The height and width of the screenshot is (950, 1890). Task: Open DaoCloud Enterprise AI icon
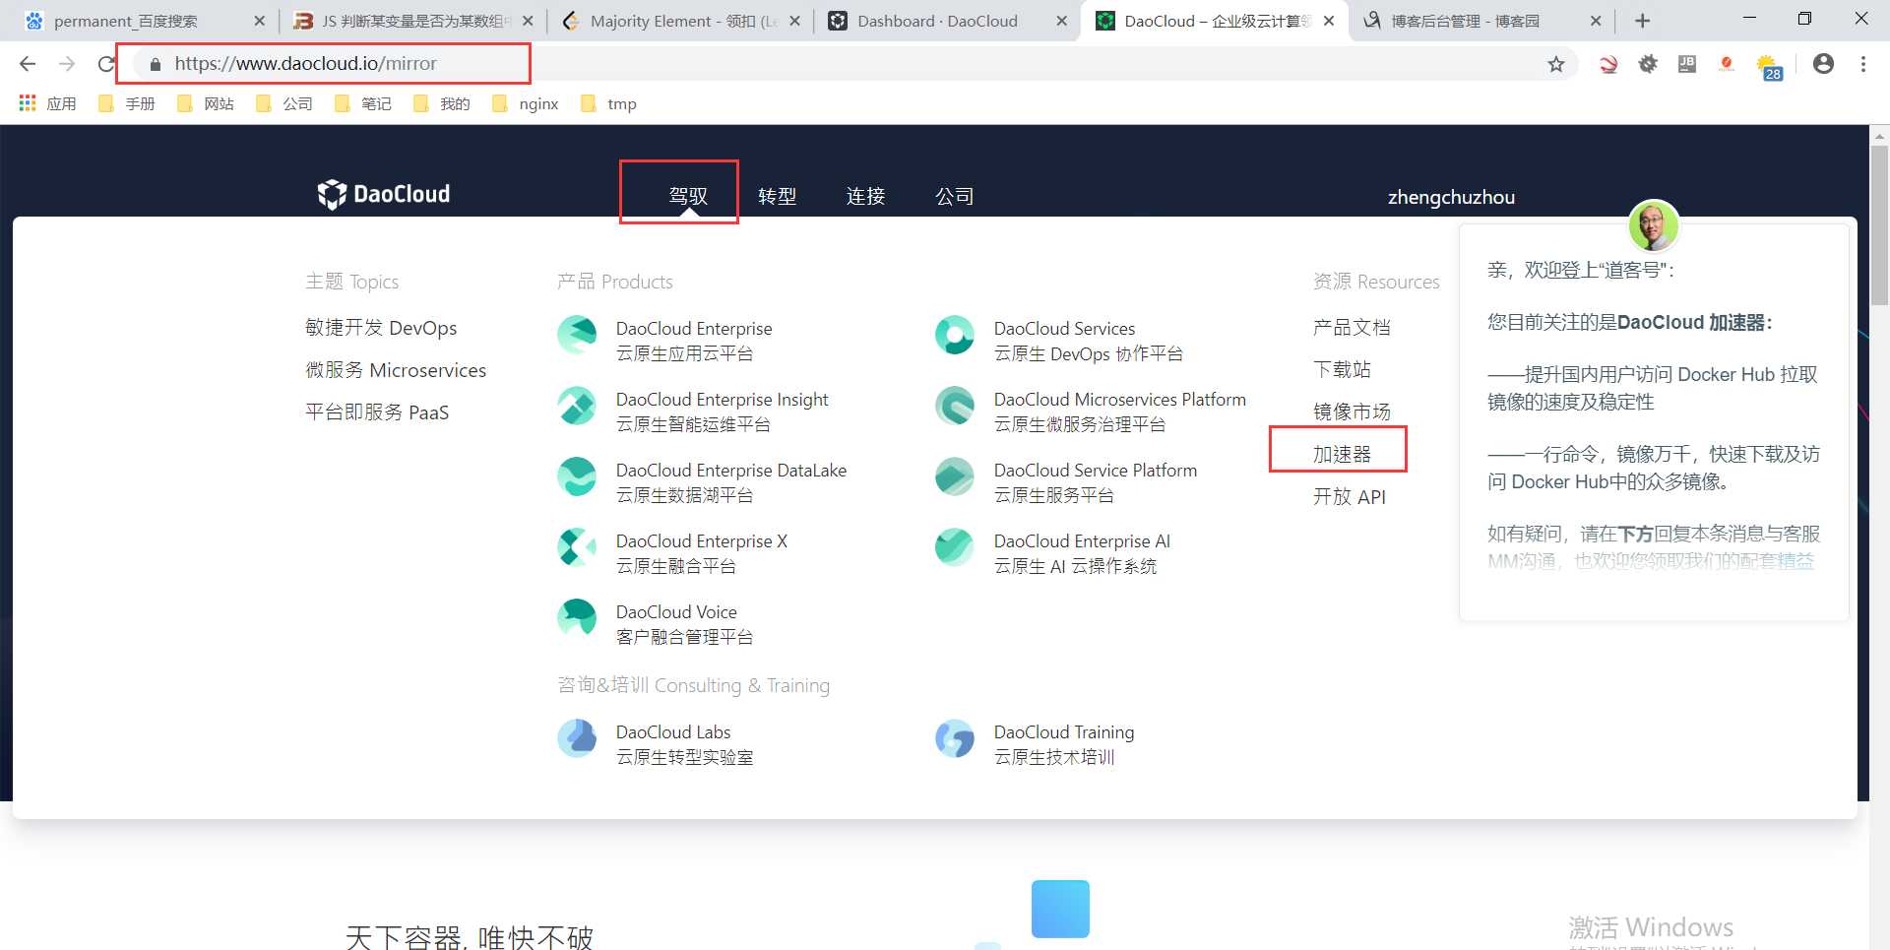pos(955,547)
